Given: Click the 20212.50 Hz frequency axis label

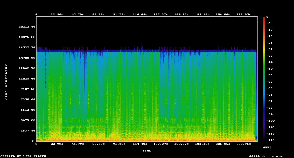Looking at the screenshot, I should click(x=27, y=27).
